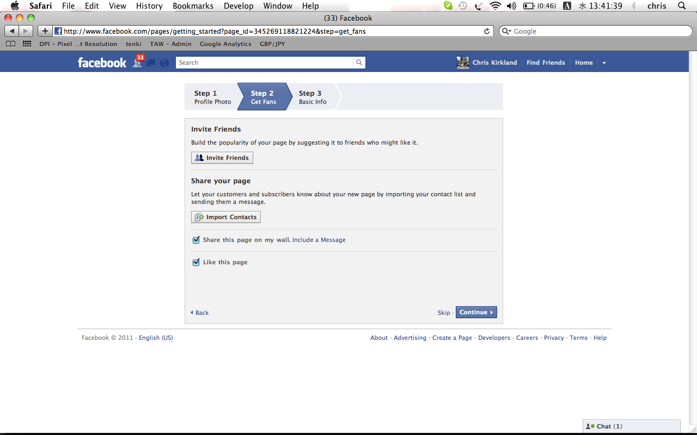This screenshot has height=435, width=697.
Task: Click the search magnifier button in Facebook
Action: (359, 63)
